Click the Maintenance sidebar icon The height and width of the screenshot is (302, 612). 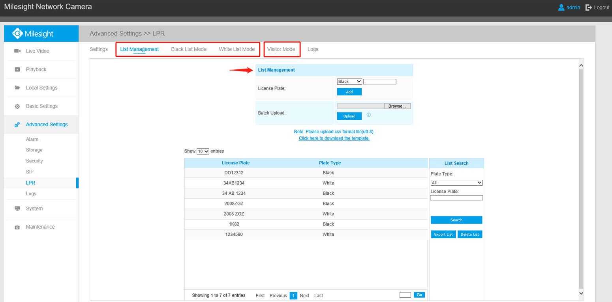17,227
